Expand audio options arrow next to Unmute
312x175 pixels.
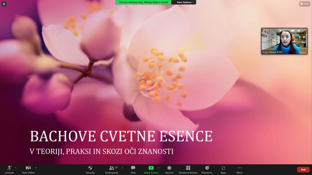click(x=16, y=168)
